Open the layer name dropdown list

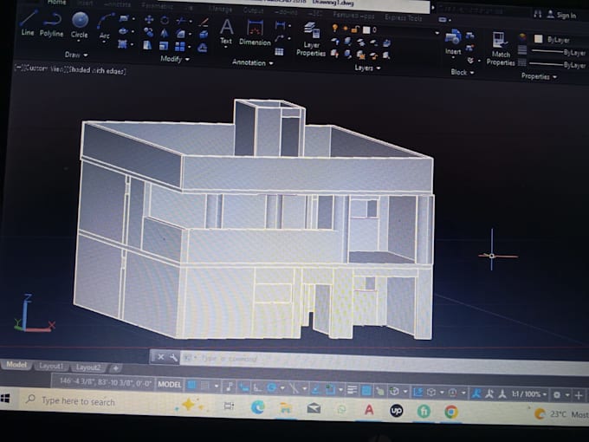[x=437, y=33]
